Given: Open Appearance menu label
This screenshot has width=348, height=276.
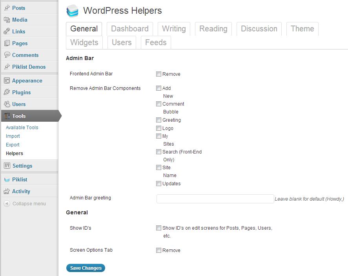Looking at the screenshot, I should [27, 81].
